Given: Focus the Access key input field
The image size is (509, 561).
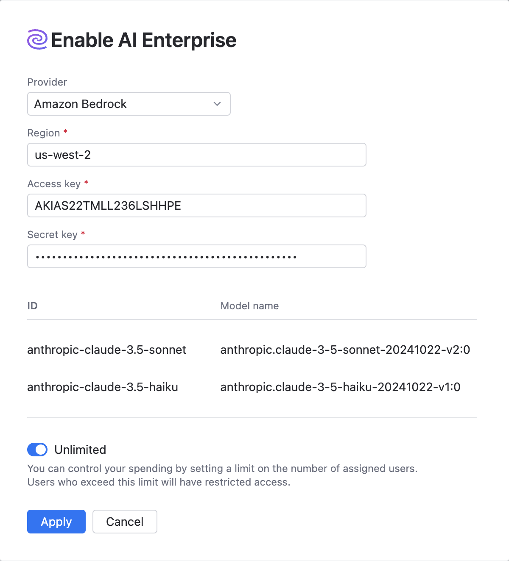Looking at the screenshot, I should 196,206.
